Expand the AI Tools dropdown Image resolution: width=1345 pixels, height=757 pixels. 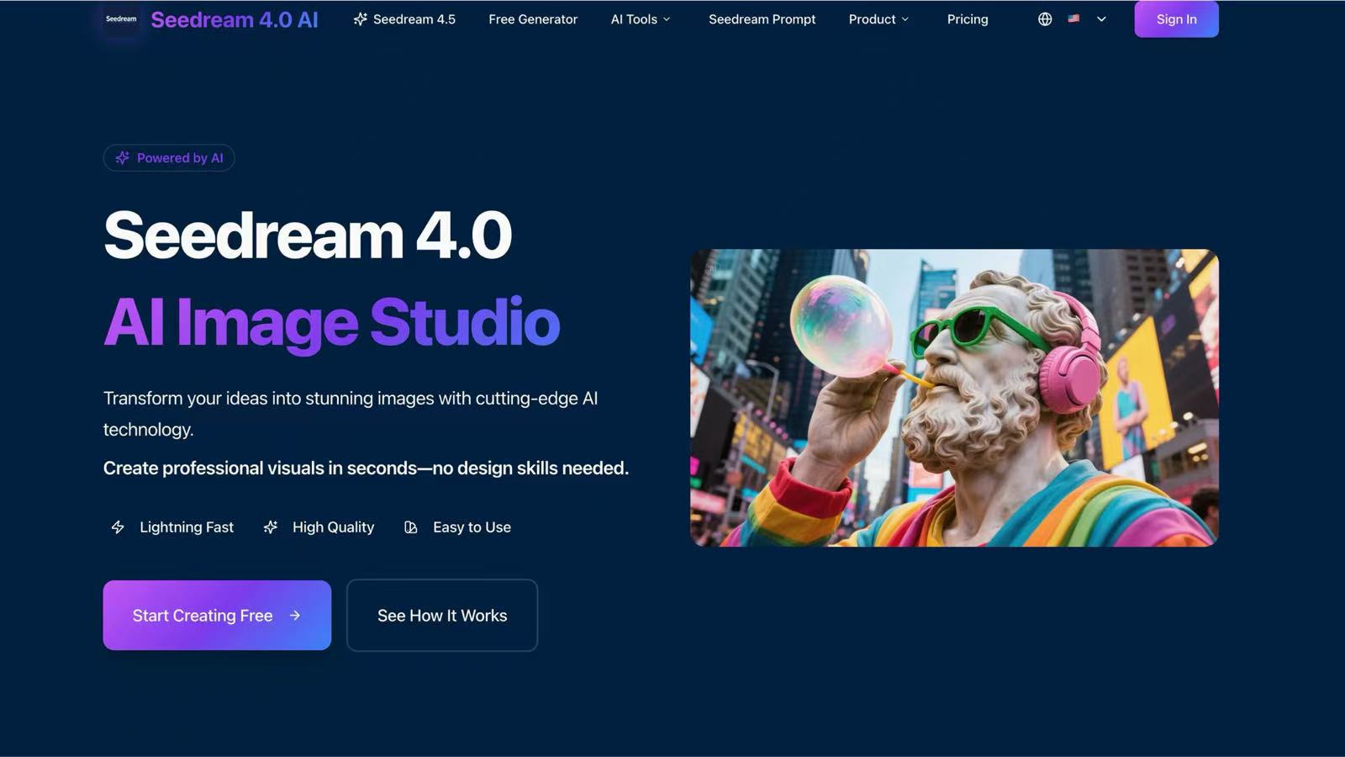(x=641, y=19)
